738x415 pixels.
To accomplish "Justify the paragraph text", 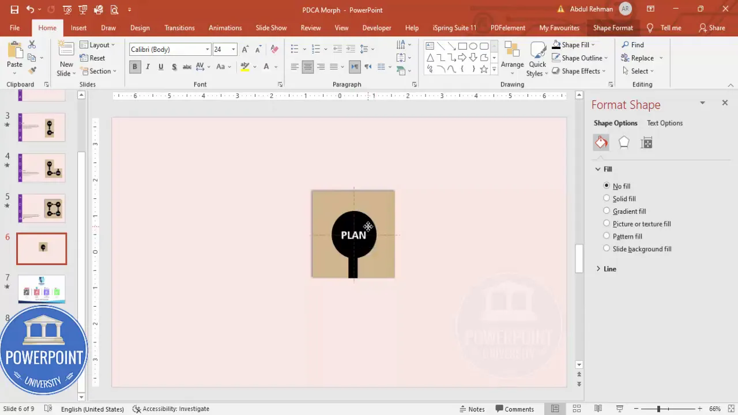I will pos(333,67).
